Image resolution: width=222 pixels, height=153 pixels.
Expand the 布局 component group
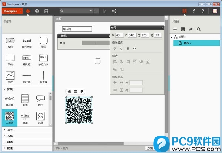[x=27, y=136]
